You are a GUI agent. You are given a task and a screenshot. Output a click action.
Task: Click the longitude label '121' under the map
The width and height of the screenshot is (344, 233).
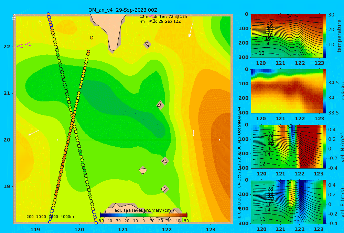(123, 230)
